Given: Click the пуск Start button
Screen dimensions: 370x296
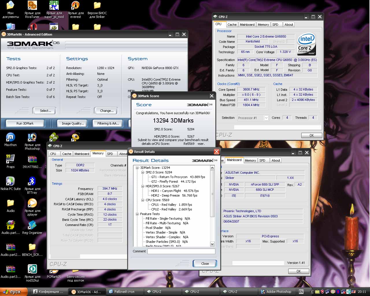Looking at the screenshot, I should (14, 292).
